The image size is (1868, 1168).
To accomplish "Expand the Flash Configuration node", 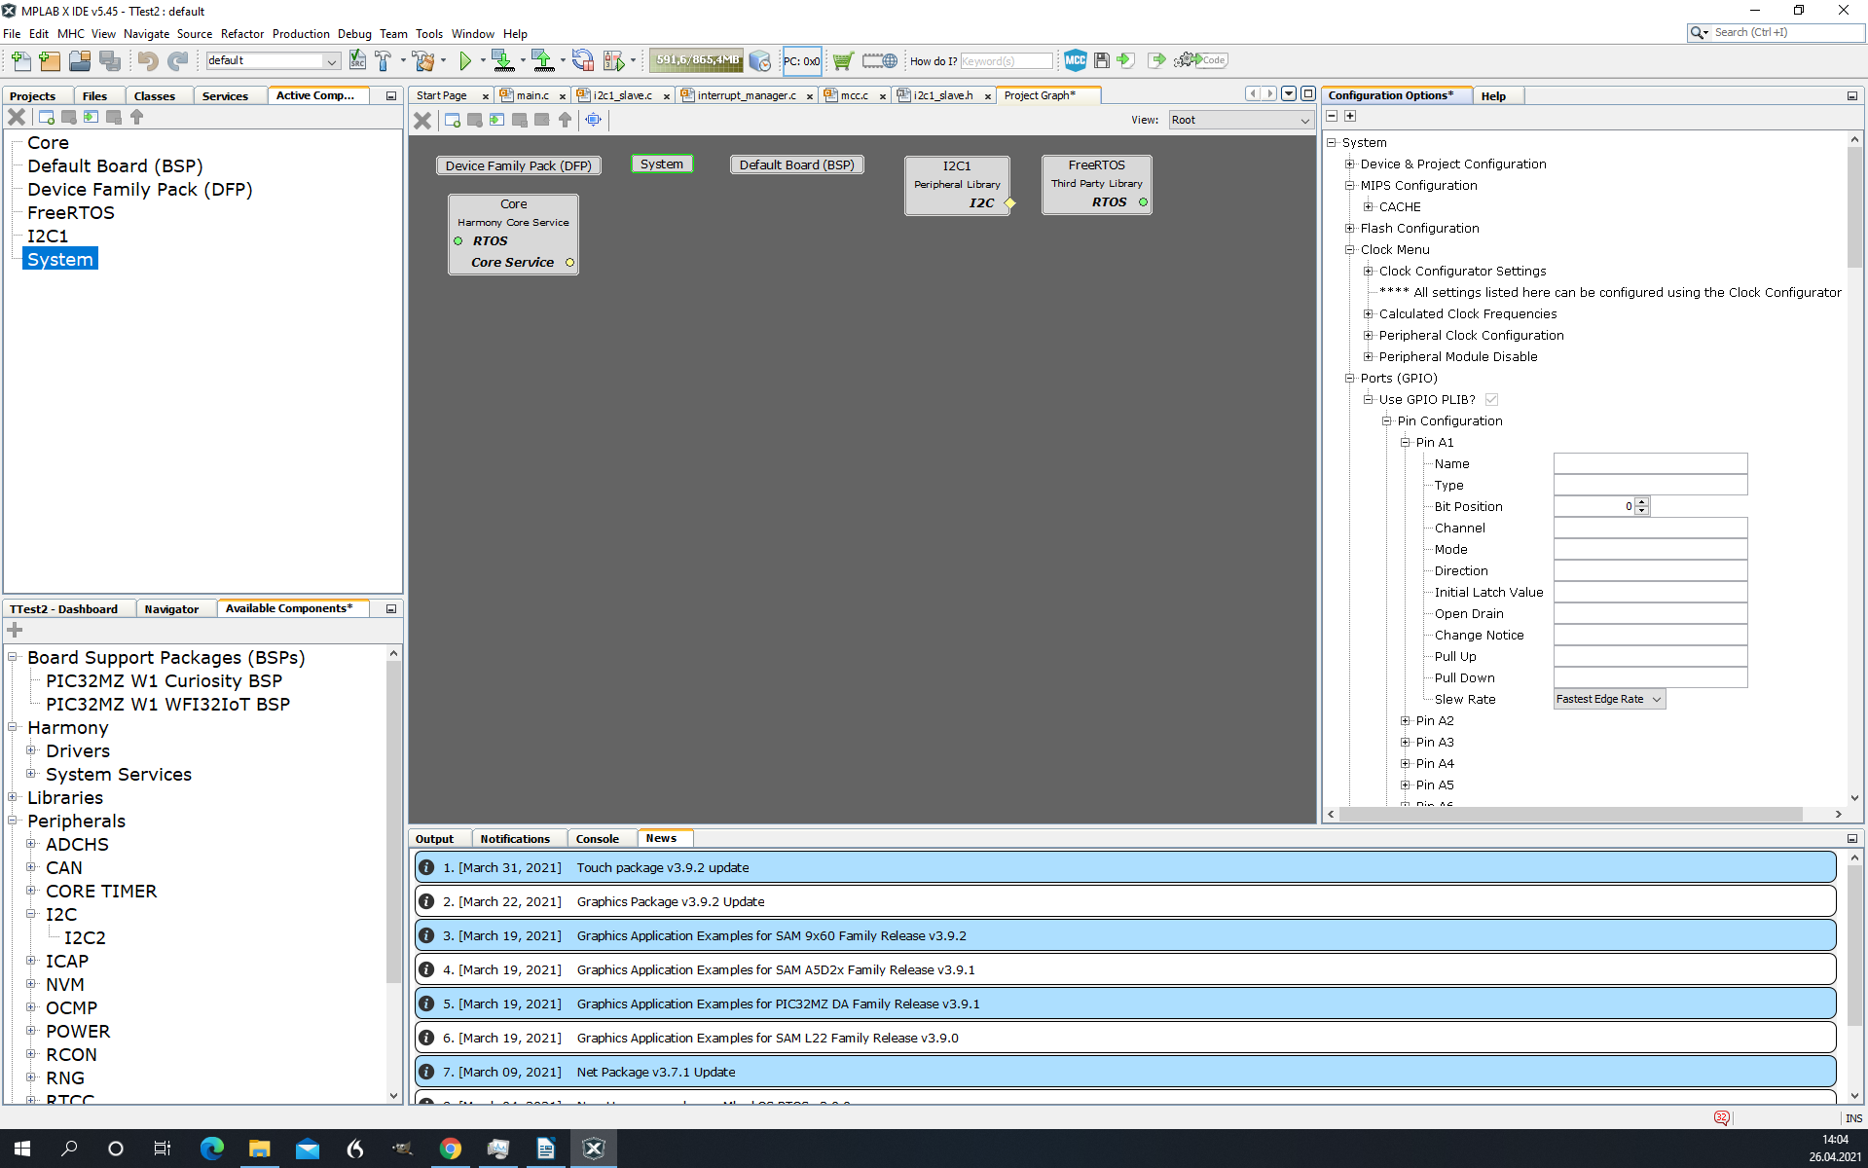I will 1350,228.
